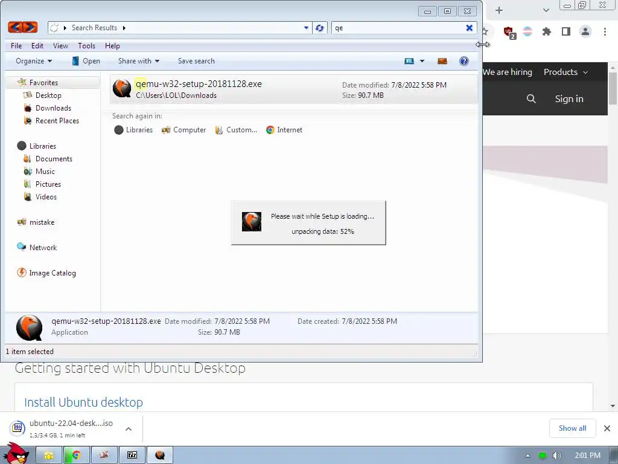Expand the address bar history dropdown
Image resolution: width=618 pixels, height=464 pixels.
click(306, 28)
